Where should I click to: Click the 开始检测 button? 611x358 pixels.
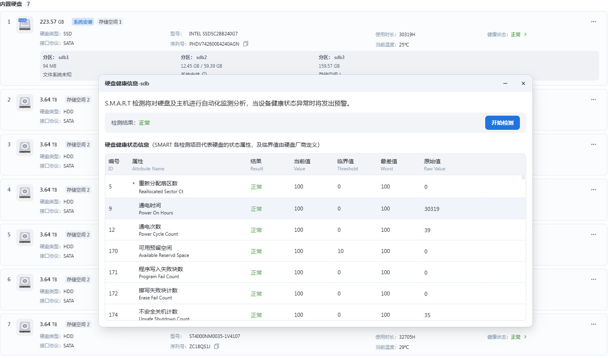[x=502, y=123]
